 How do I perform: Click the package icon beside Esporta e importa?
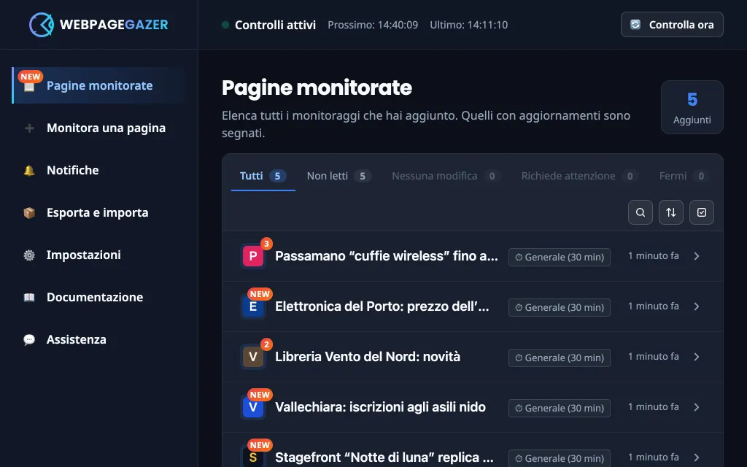click(x=29, y=213)
